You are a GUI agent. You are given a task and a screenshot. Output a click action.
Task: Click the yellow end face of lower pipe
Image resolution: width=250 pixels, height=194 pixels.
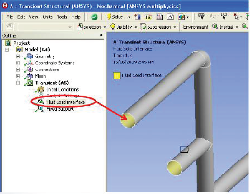(174, 168)
